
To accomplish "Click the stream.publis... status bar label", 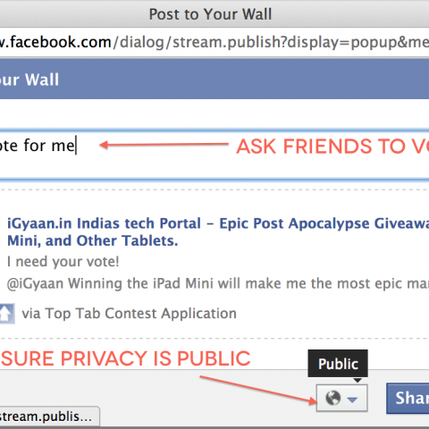I will tap(46, 416).
